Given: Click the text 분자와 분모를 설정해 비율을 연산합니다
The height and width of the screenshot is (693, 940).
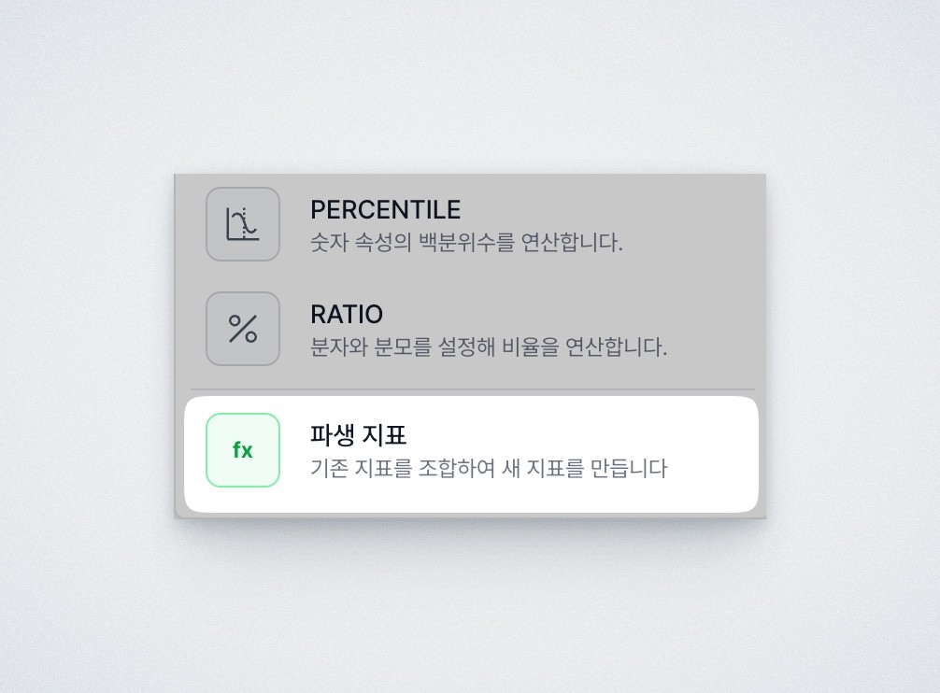Looking at the screenshot, I should (x=489, y=346).
